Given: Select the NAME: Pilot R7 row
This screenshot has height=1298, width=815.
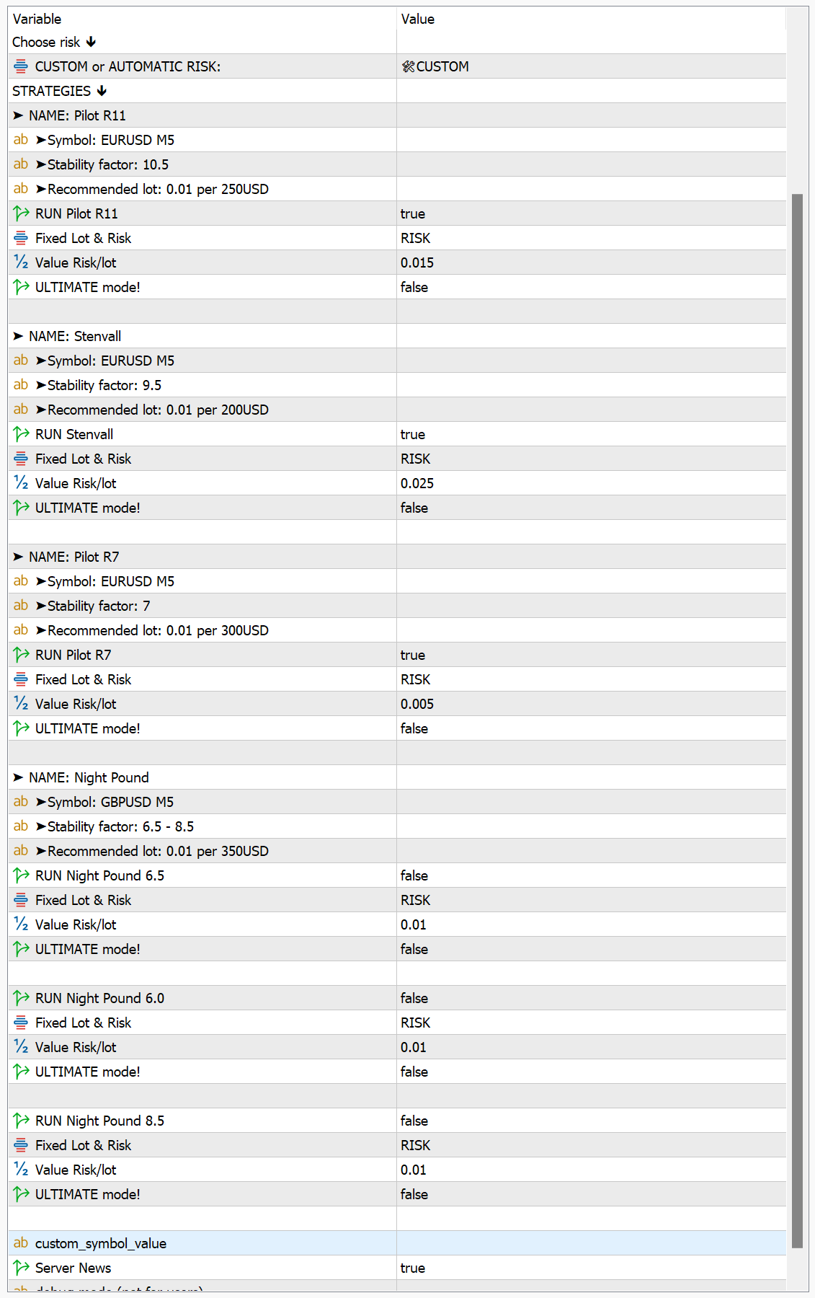Looking at the screenshot, I should (74, 557).
